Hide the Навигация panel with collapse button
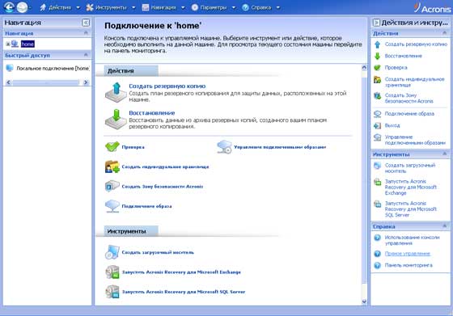 tap(86, 23)
